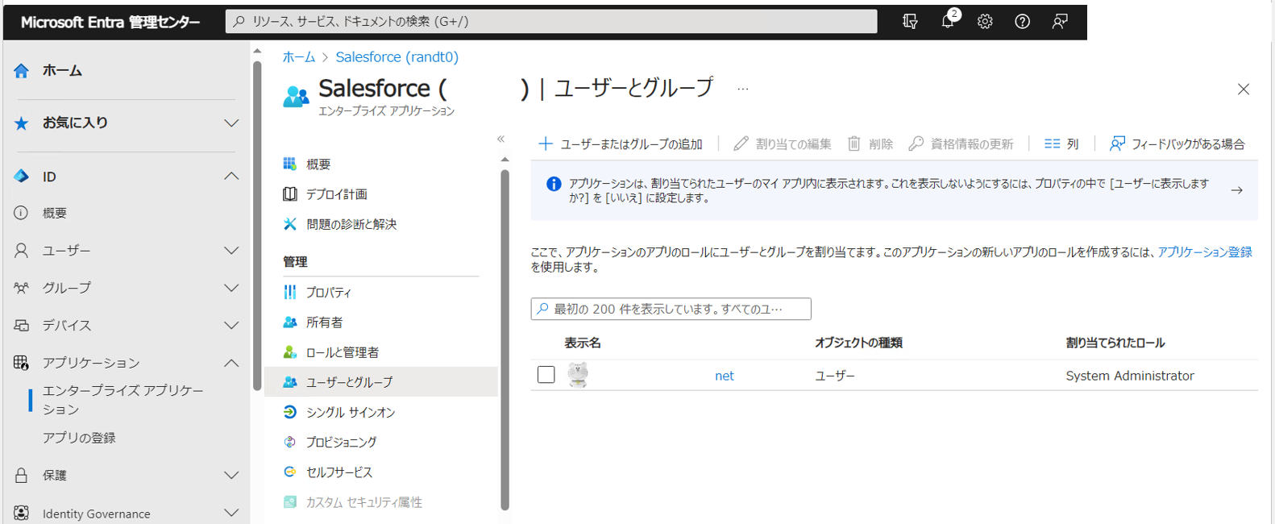Select the checkbox for the net user row
The height and width of the screenshot is (524, 1275).
coord(546,375)
